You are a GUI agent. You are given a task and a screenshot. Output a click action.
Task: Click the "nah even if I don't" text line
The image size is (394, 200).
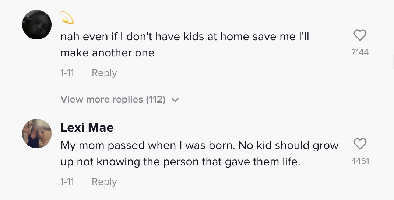pyautogui.click(x=185, y=37)
